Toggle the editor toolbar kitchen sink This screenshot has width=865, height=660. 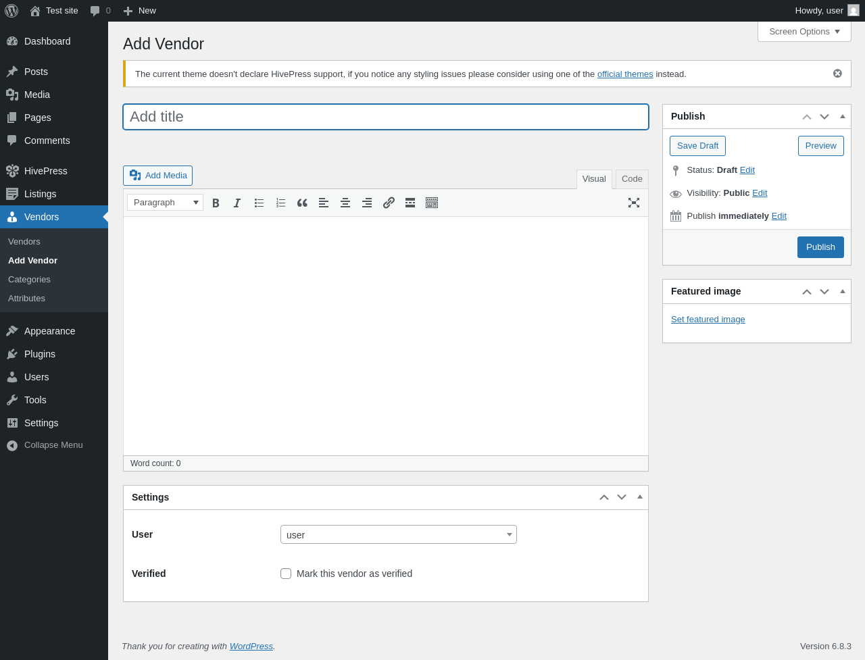432,203
